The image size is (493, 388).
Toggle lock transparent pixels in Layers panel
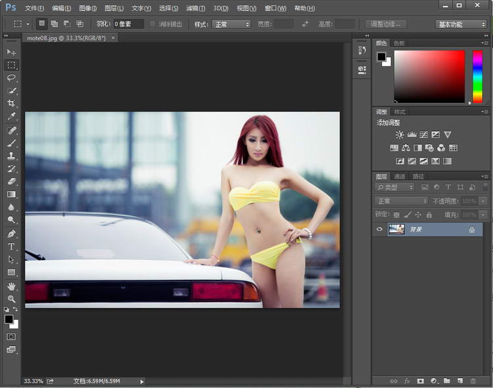[396, 215]
